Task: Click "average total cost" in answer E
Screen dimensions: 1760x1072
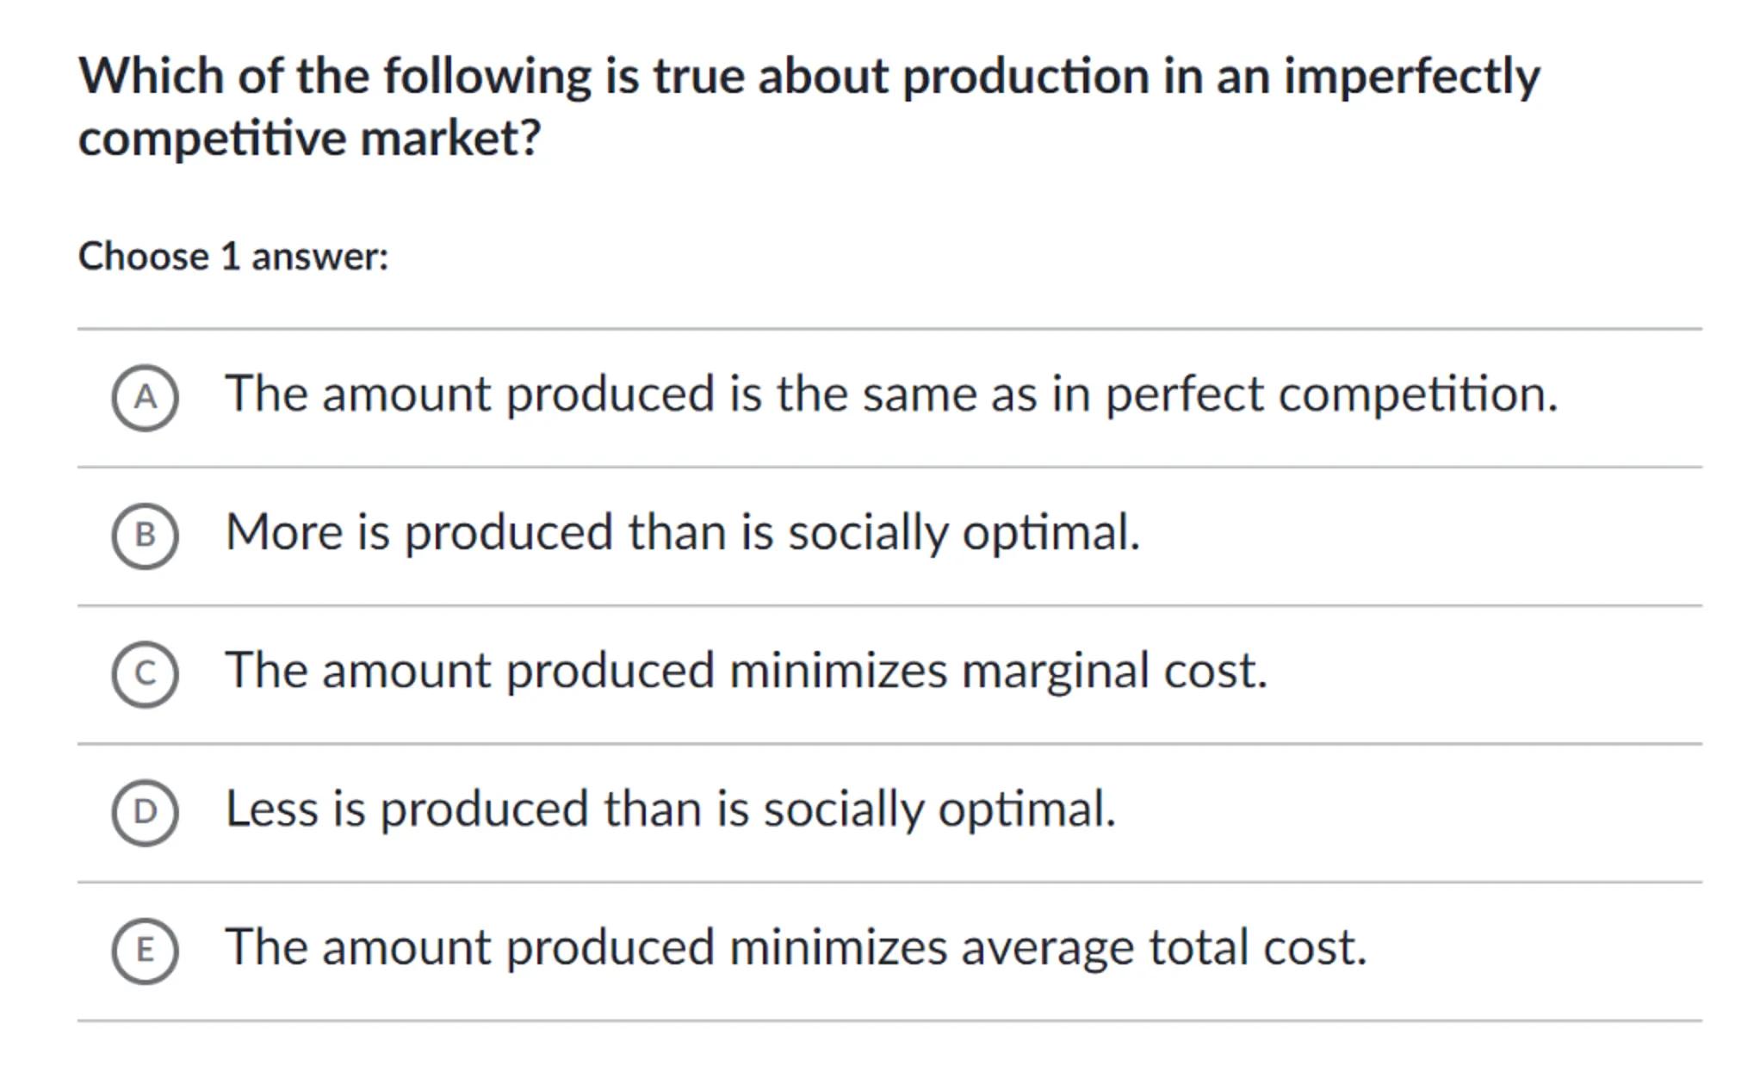Action: [1163, 947]
